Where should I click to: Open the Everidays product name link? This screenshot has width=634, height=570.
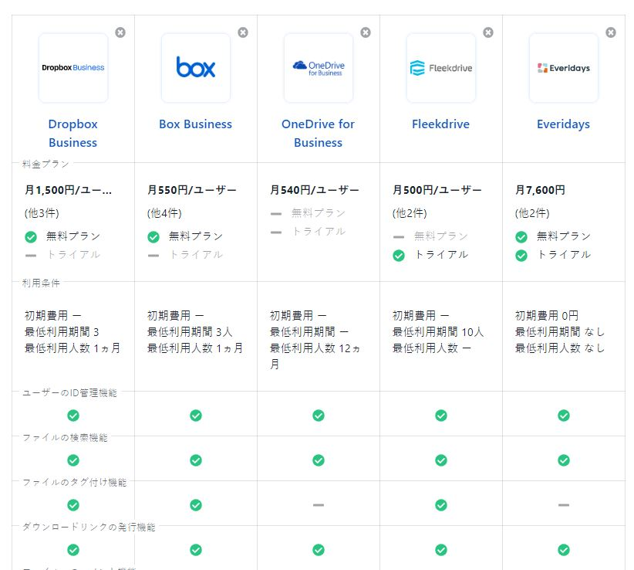[564, 124]
